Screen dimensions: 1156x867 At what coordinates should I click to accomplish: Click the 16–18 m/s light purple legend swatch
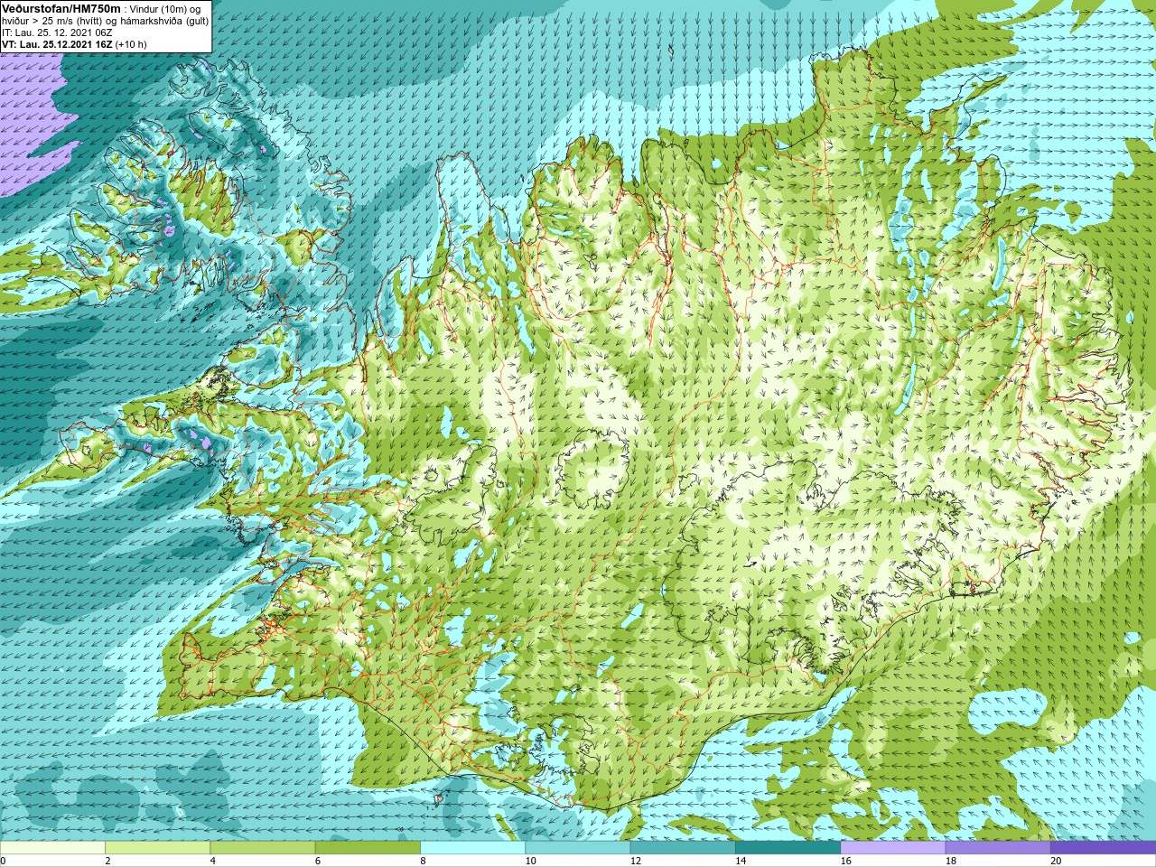pos(892,848)
